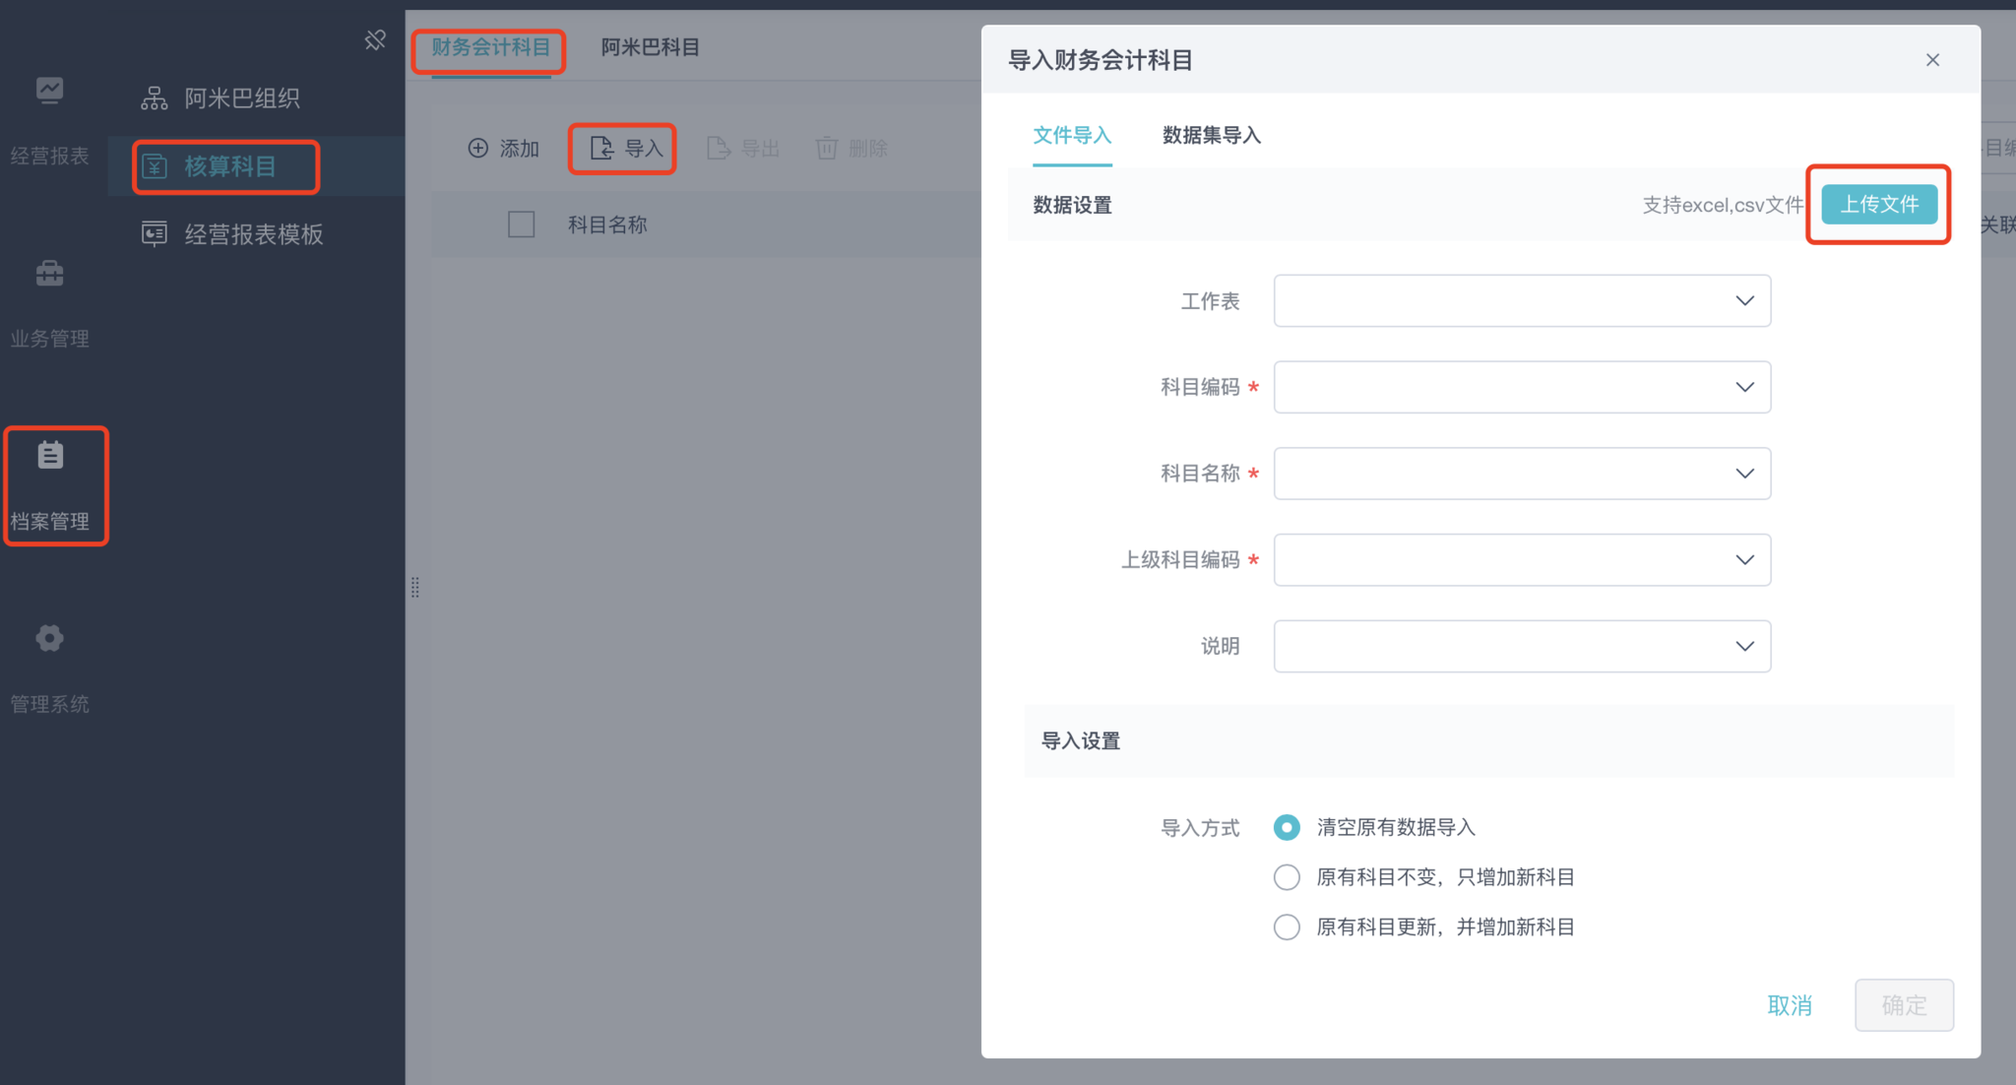This screenshot has height=1085, width=2016.
Task: Open the 经营报表模板 menu entry
Action: click(253, 234)
